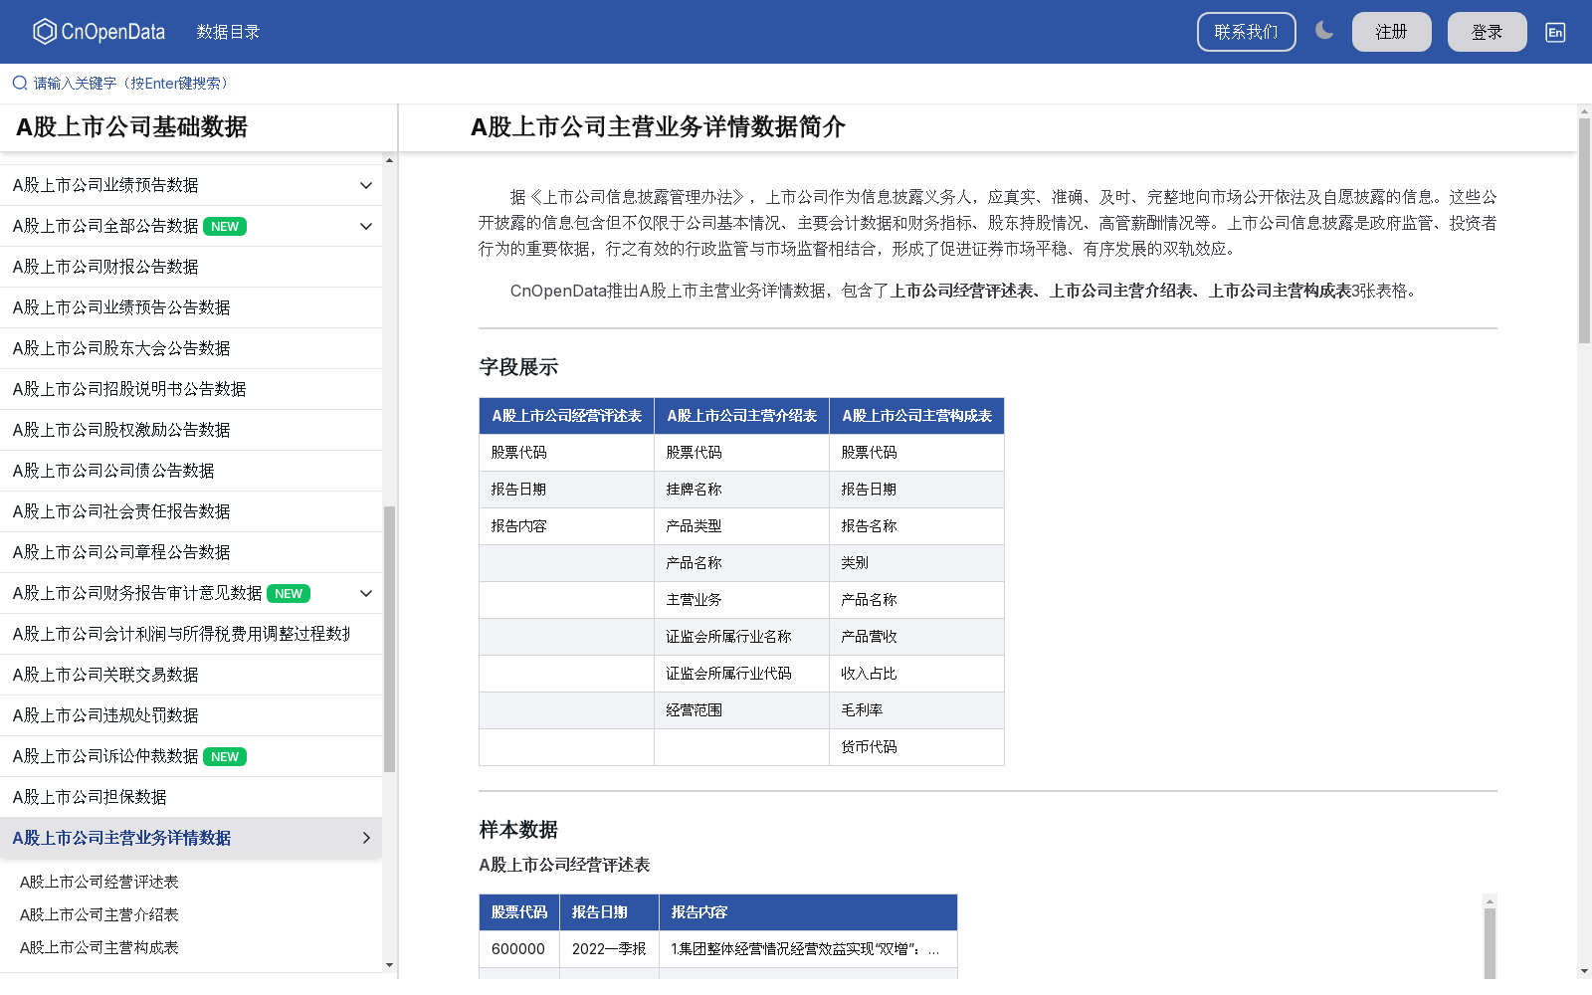Expand A股上市公司全部公告数据 with its chevron

click(x=365, y=226)
